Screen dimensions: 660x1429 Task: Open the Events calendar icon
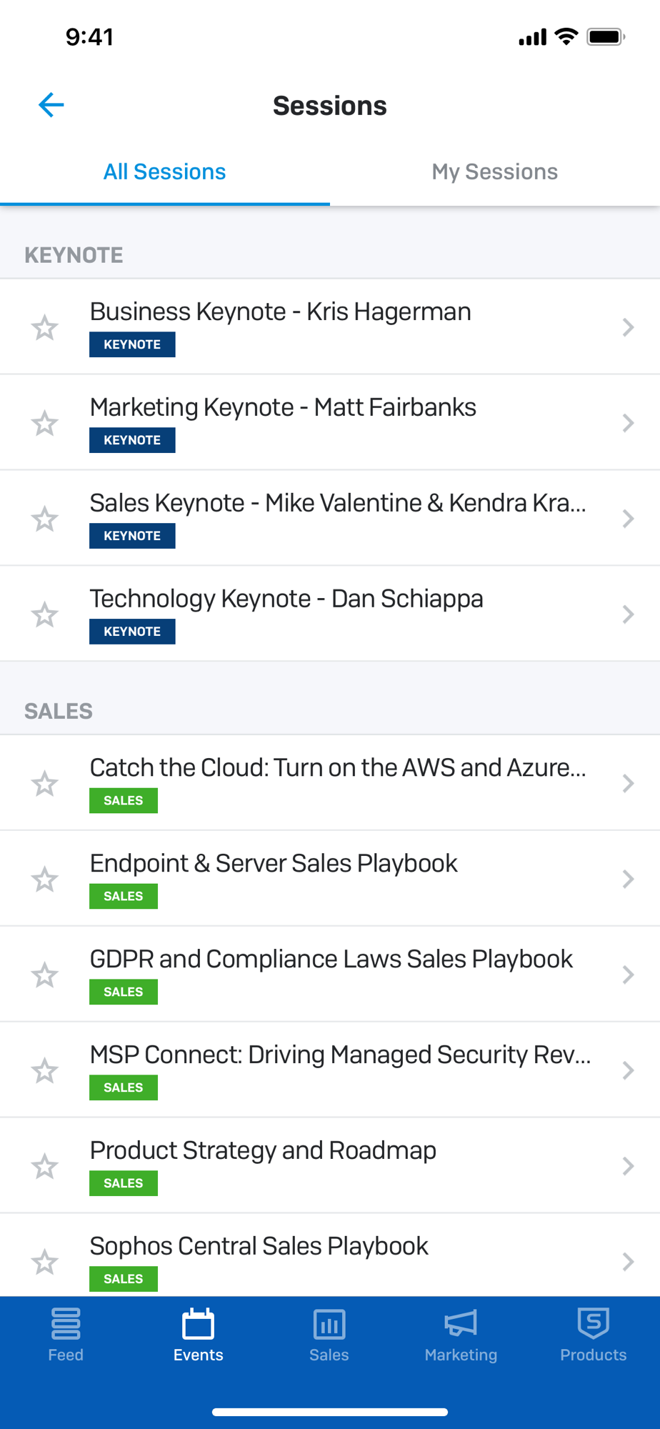[198, 1323]
